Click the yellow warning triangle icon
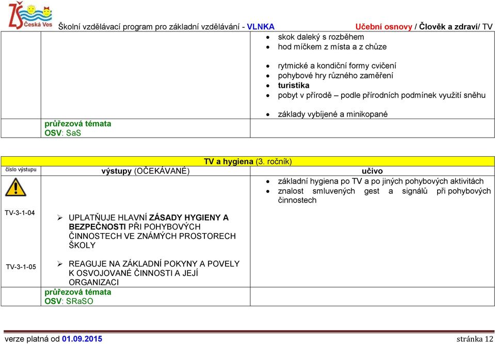 (15, 187)
